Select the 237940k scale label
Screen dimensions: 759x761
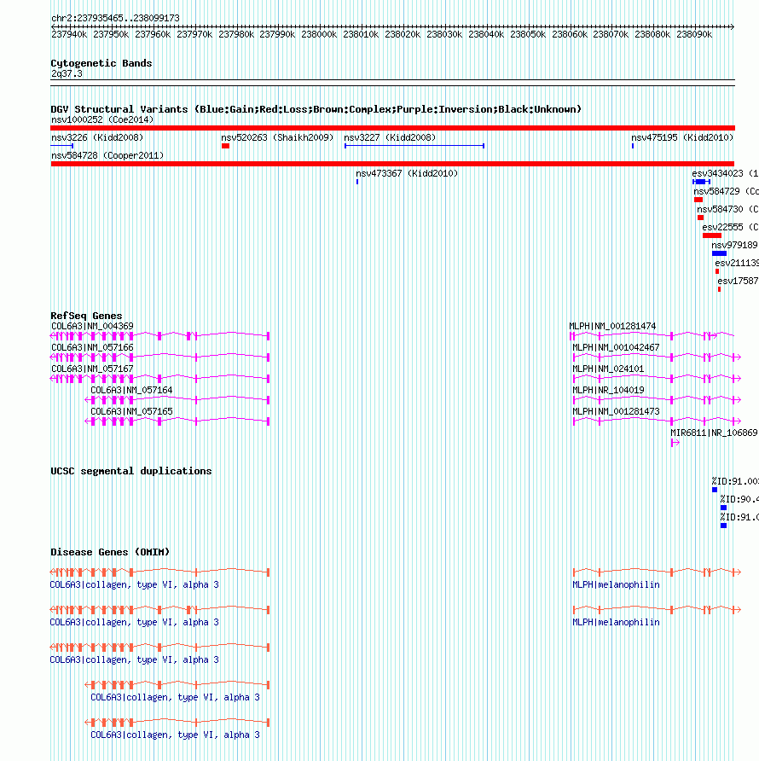(x=69, y=34)
